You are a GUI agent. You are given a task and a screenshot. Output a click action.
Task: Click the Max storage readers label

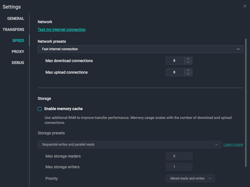coord(63,156)
